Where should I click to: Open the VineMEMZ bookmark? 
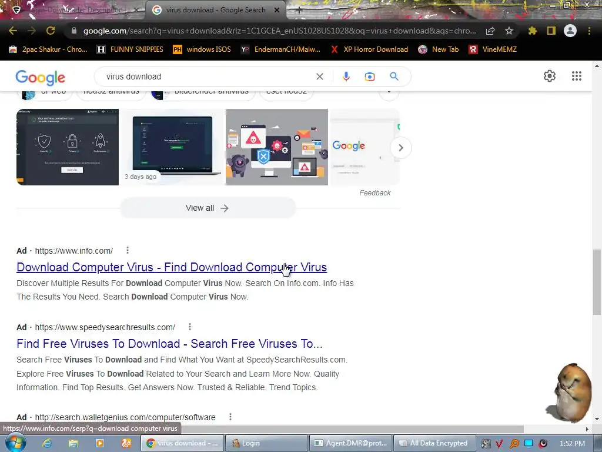click(x=493, y=49)
